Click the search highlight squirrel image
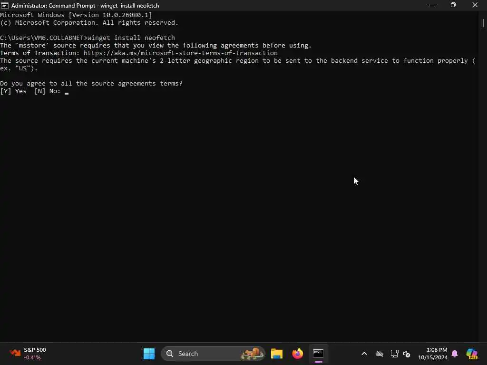487x365 pixels. click(252, 354)
